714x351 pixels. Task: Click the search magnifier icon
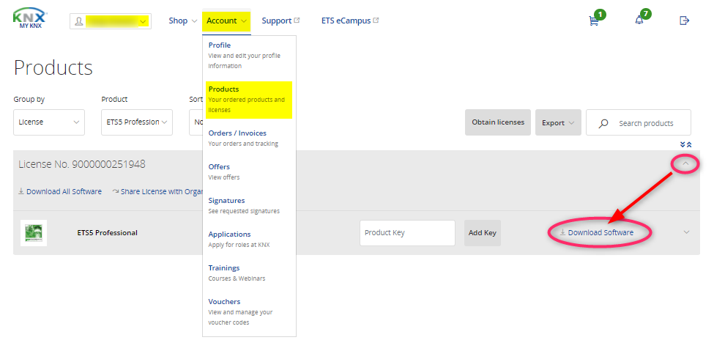pos(603,123)
